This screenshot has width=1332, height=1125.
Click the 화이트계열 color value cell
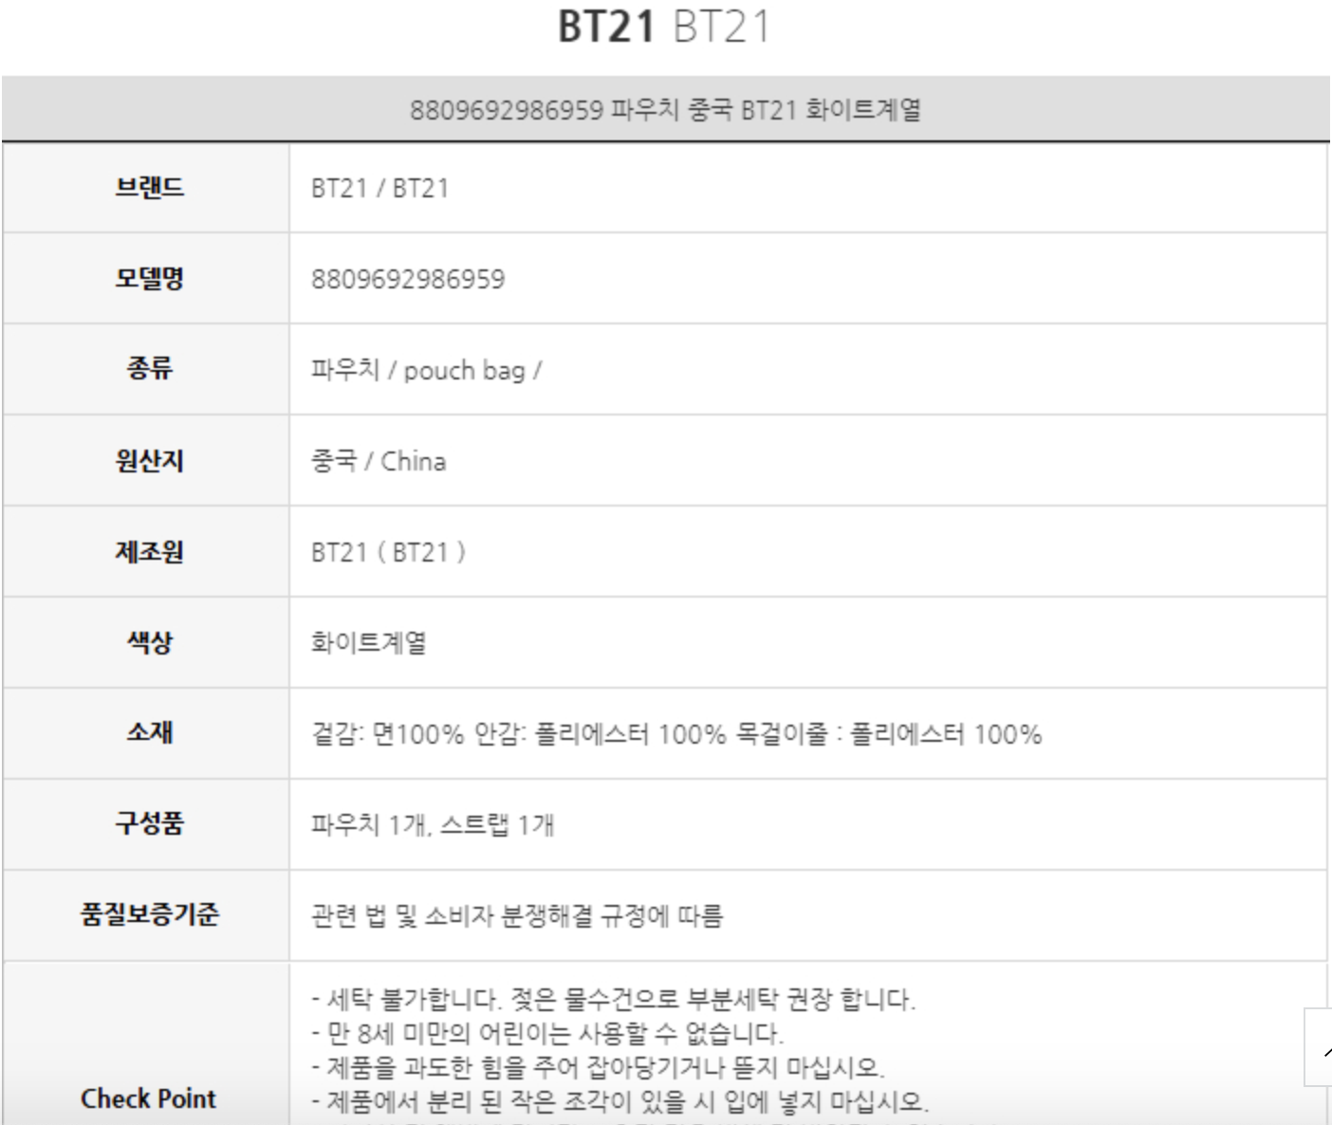click(x=368, y=643)
